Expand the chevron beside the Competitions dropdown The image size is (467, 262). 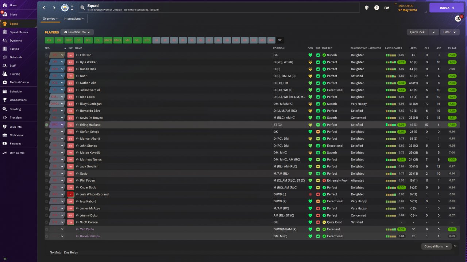click(455, 246)
